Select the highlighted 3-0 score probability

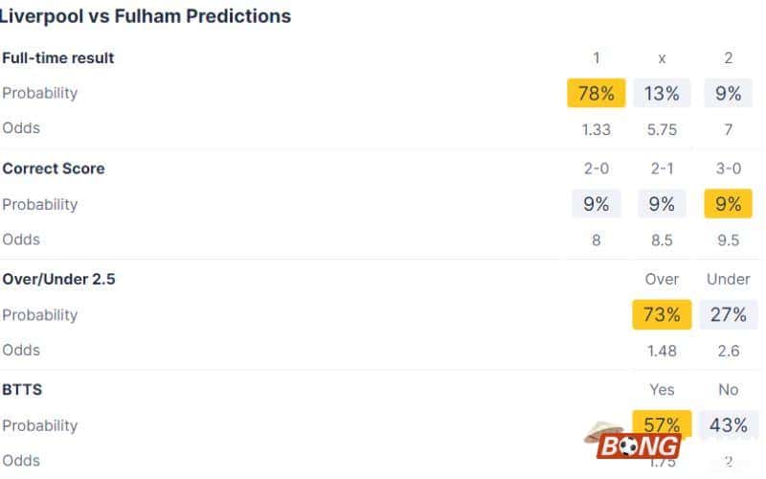pyautogui.click(x=728, y=204)
